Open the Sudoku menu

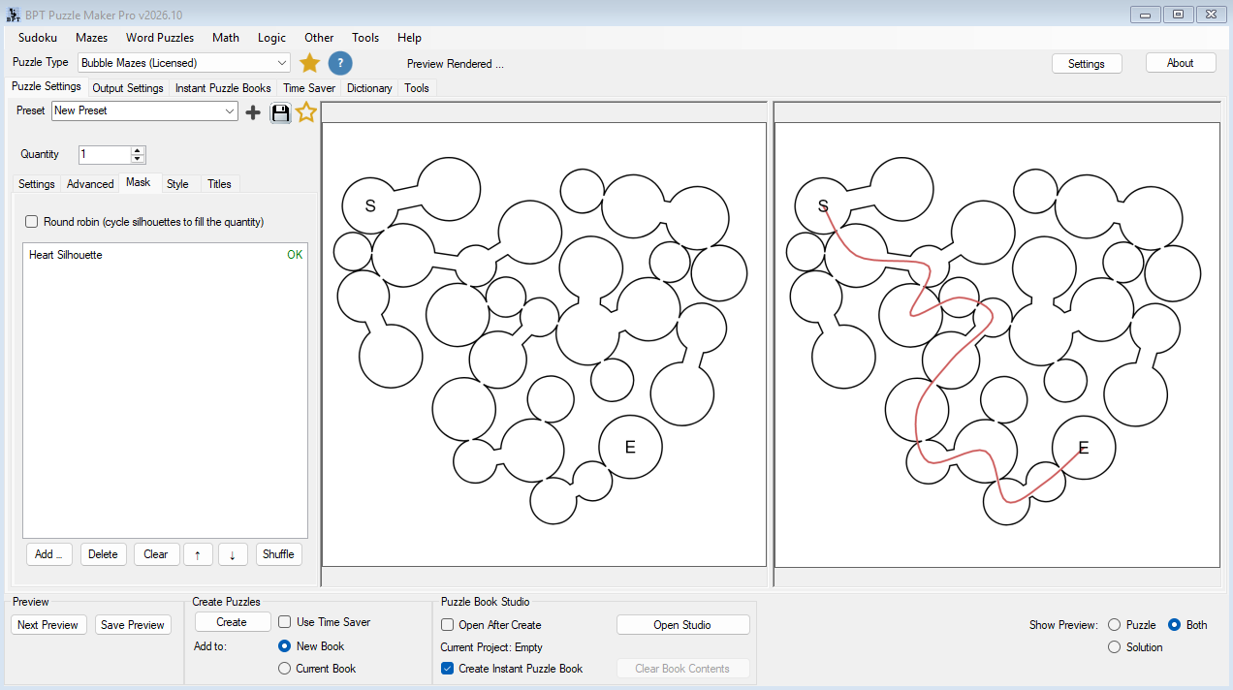click(x=38, y=38)
